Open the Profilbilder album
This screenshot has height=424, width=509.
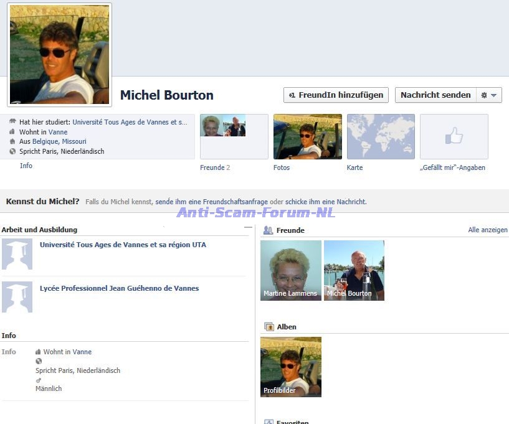290,367
